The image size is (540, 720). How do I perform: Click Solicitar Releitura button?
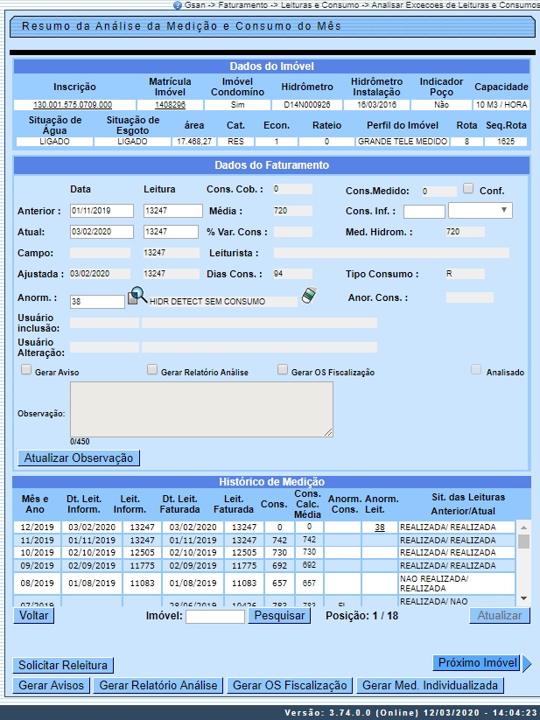63,666
